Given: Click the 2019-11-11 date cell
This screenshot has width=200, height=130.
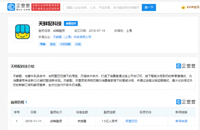Looking at the screenshot, I should click(x=33, y=121).
